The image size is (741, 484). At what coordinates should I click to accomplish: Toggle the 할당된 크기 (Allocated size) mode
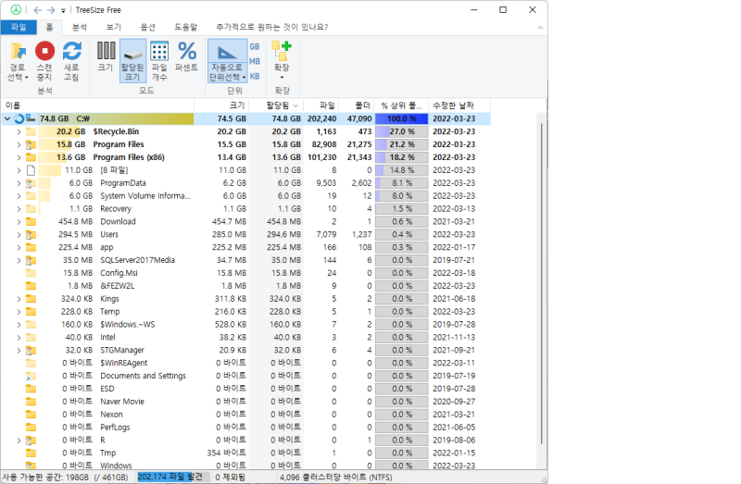(x=132, y=52)
